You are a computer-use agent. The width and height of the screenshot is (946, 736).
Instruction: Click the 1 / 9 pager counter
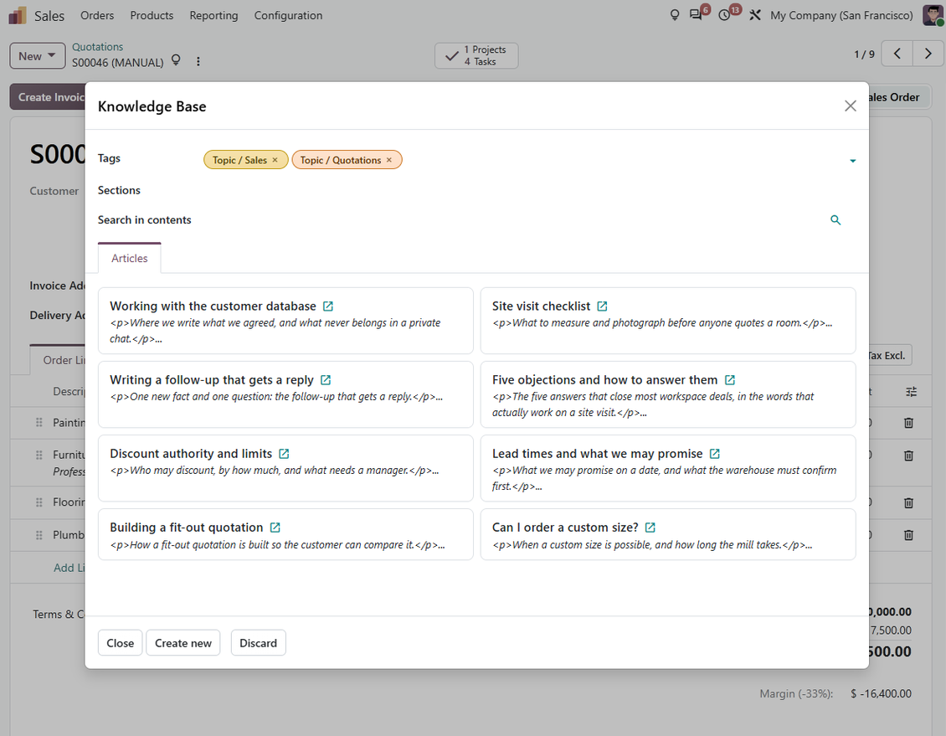pyautogui.click(x=864, y=54)
